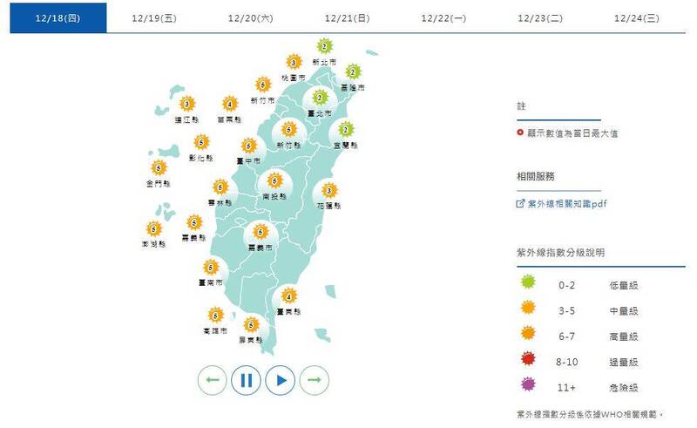This screenshot has width=697, height=428.
Task: Select the 澎湖縣 UV sun icon
Action: [154, 229]
